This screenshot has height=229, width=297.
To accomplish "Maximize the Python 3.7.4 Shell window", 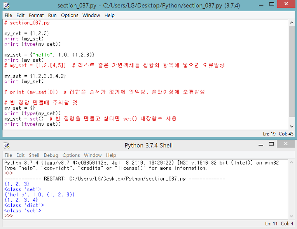I will [271, 144].
